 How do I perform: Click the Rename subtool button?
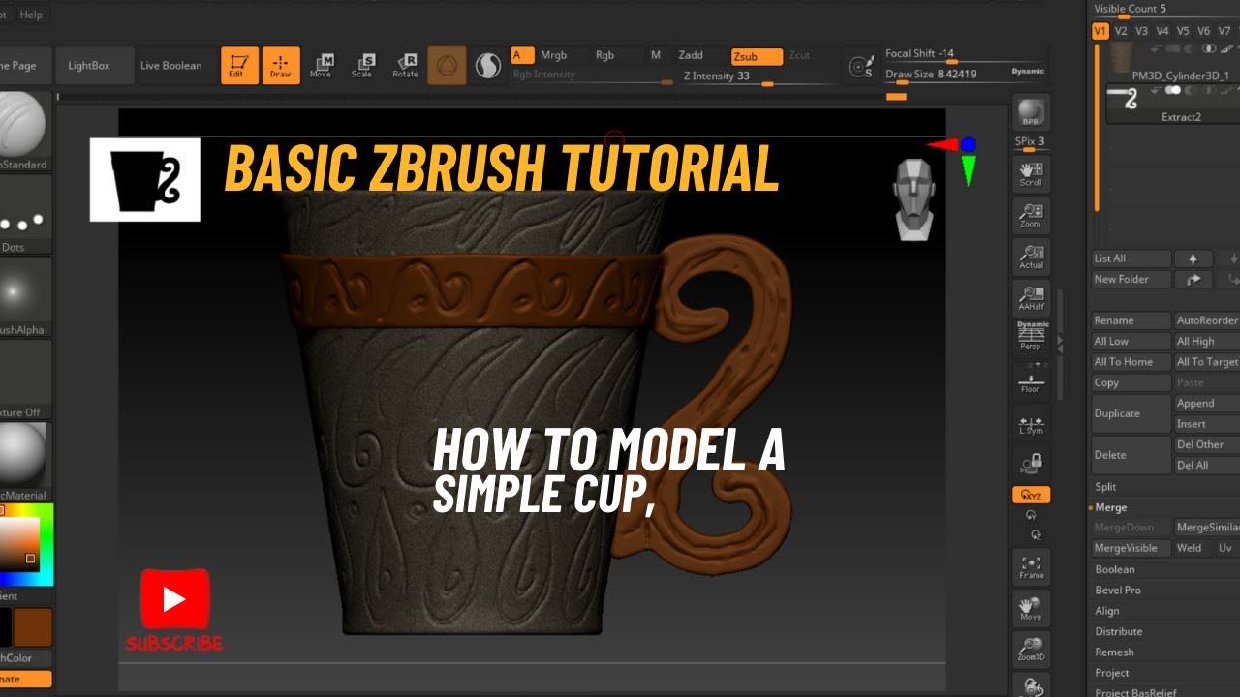click(x=1131, y=320)
